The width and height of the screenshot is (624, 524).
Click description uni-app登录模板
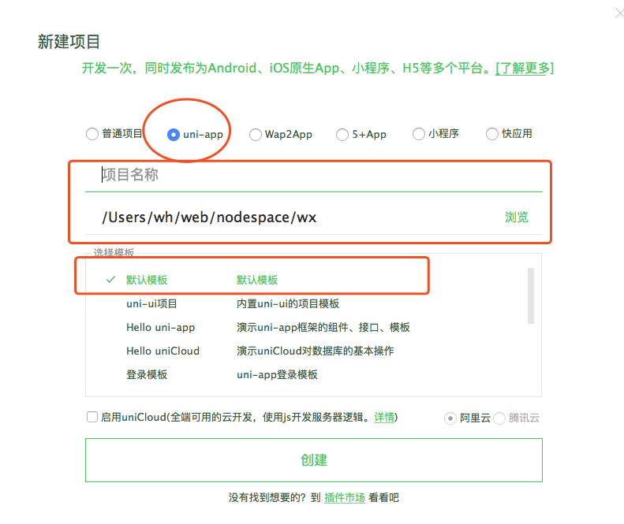[x=277, y=374]
